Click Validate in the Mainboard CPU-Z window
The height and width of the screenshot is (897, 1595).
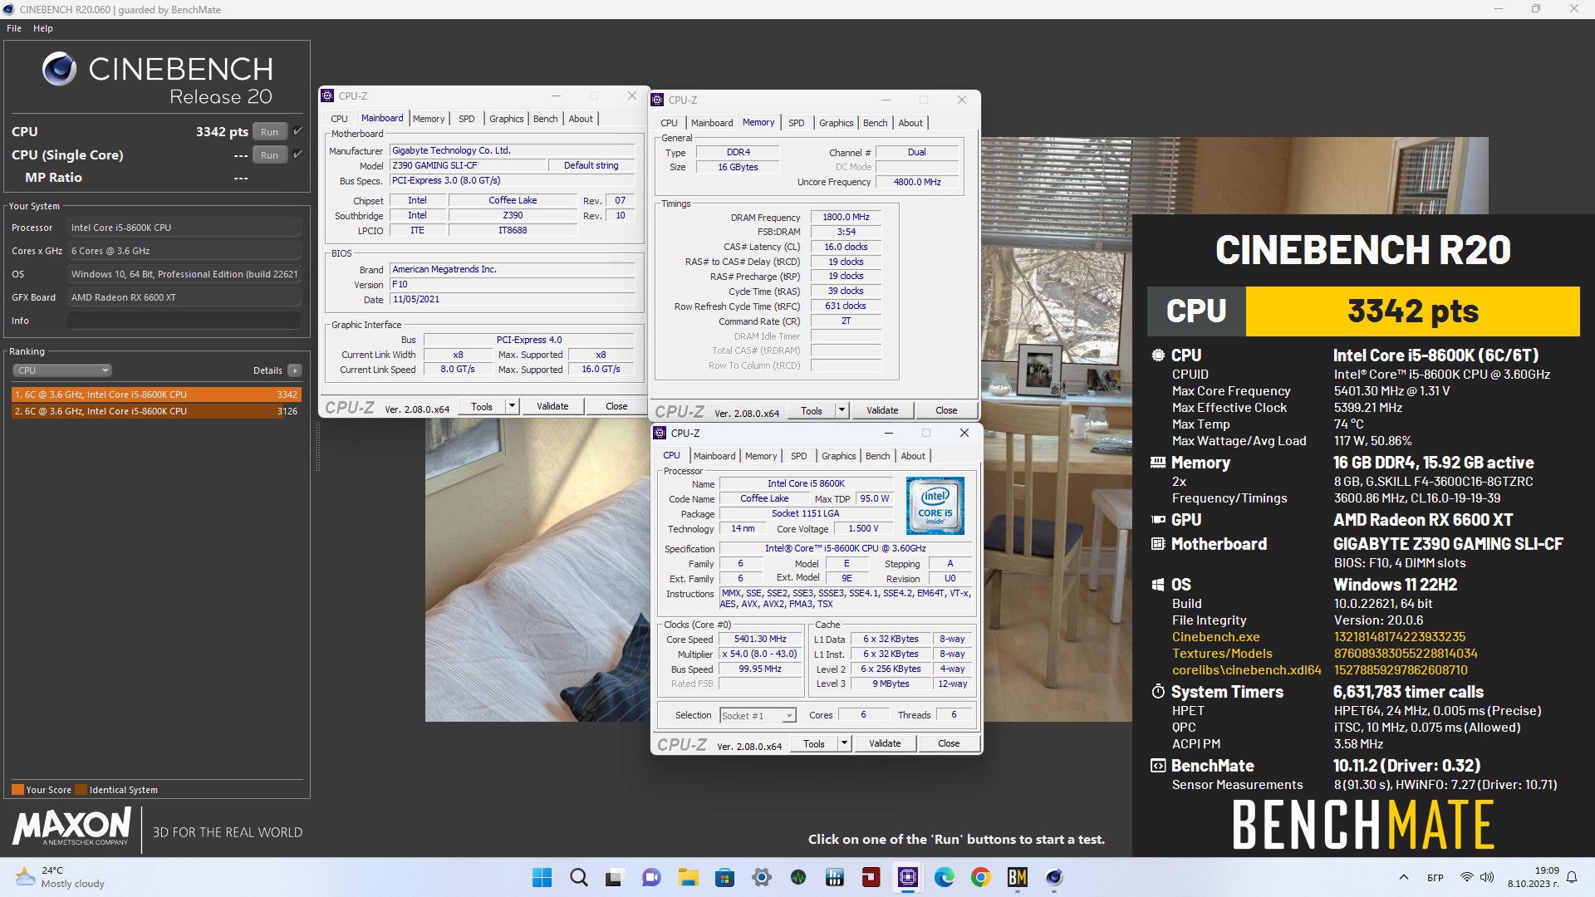click(552, 406)
